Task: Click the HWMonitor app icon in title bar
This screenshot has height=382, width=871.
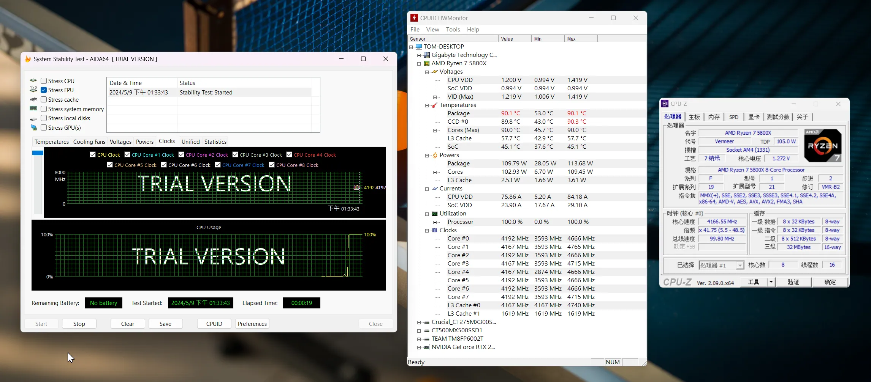Action: tap(414, 18)
